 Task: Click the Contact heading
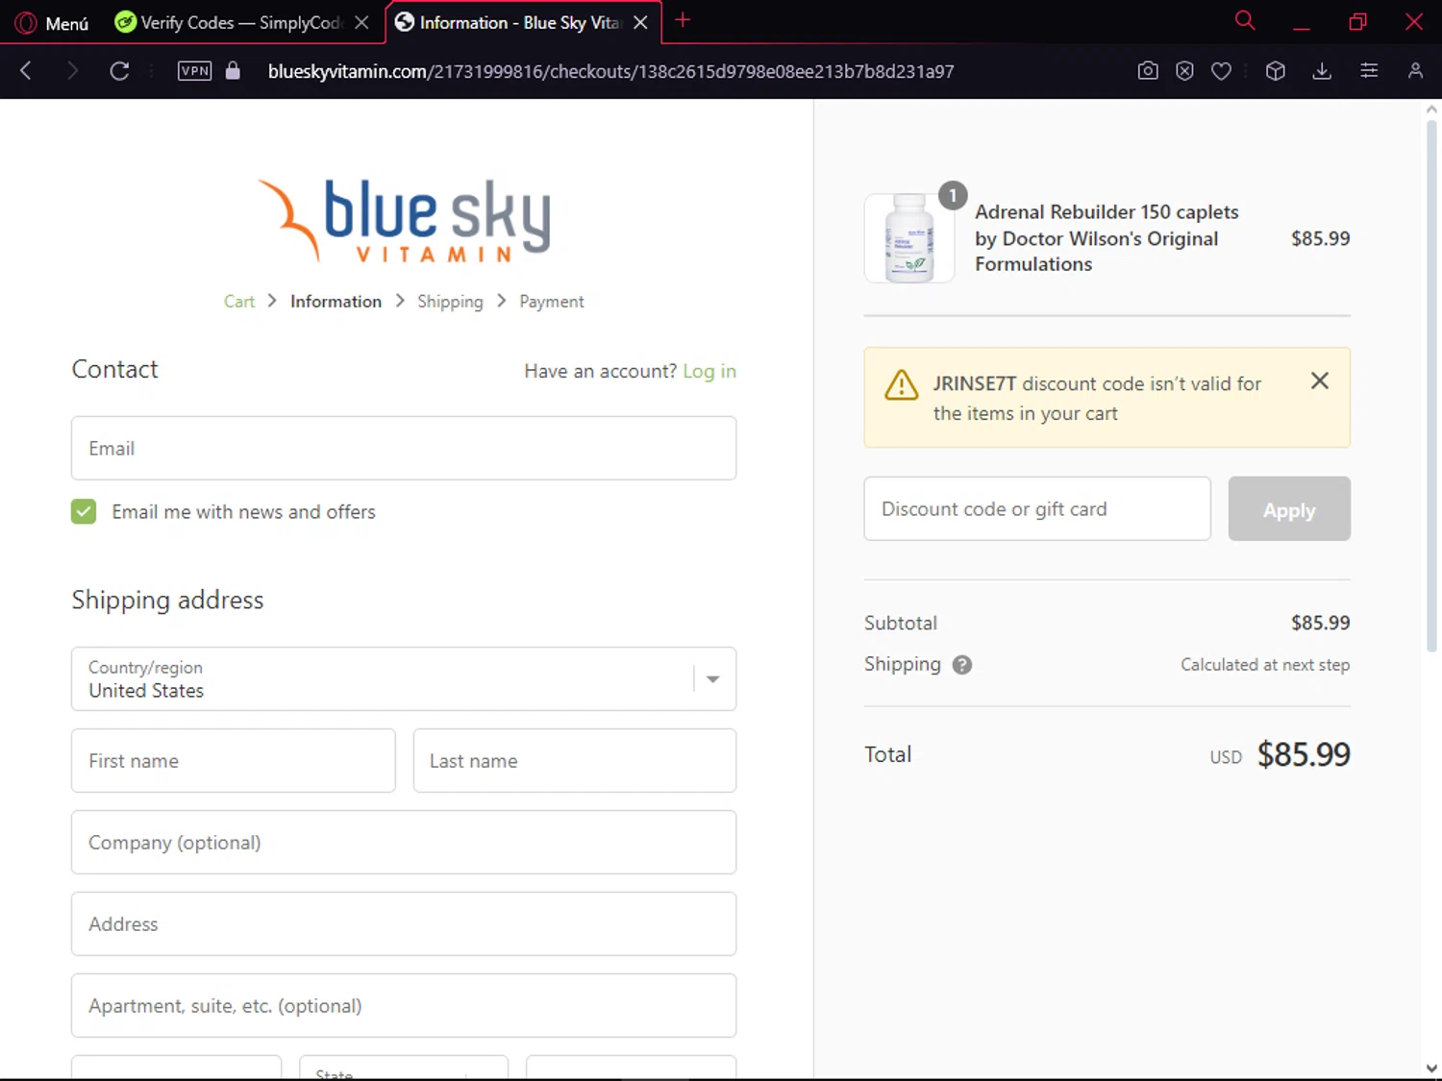(x=114, y=369)
